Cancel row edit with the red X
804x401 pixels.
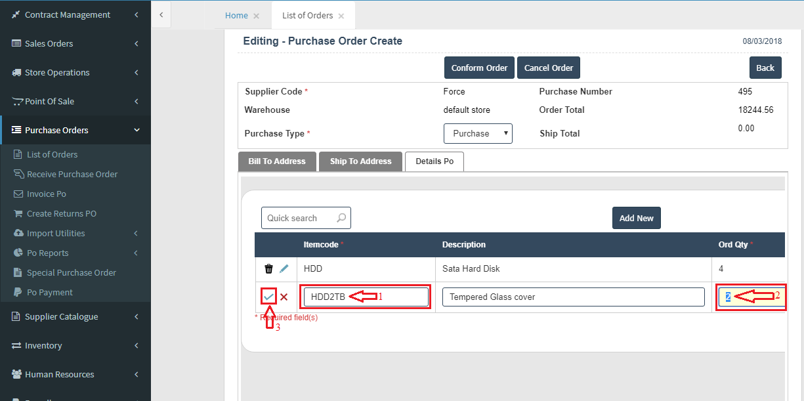284,297
